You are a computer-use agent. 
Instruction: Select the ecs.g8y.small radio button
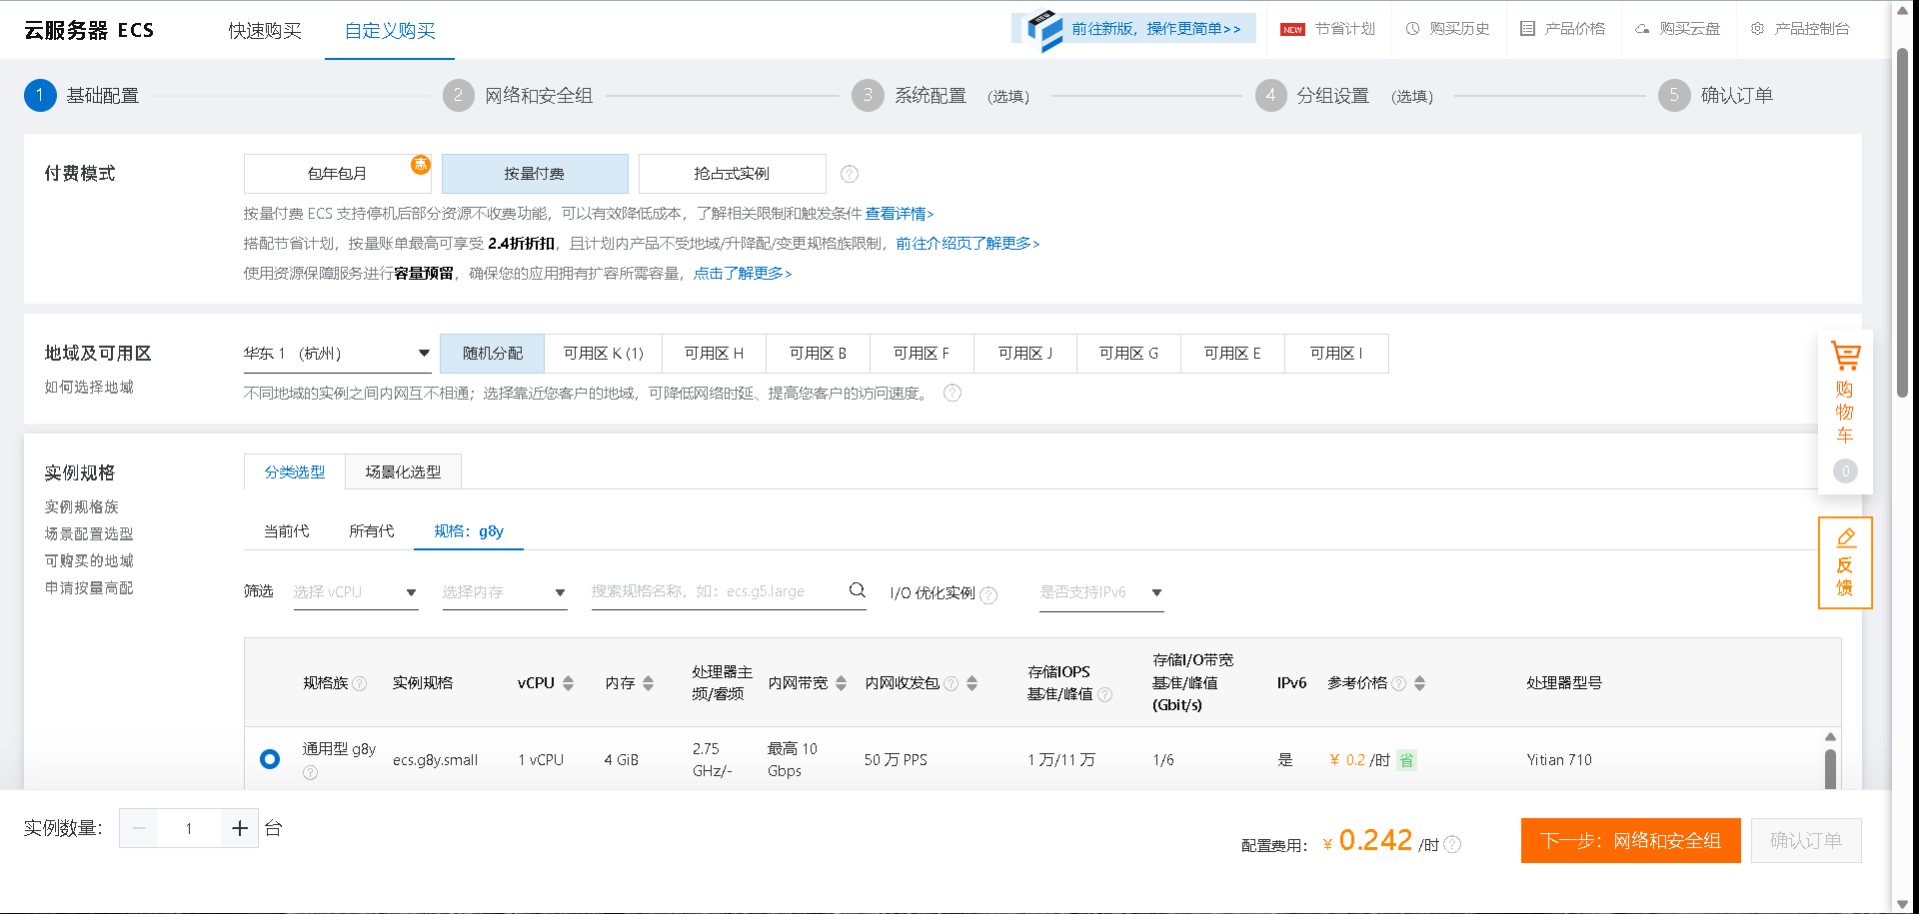270,759
